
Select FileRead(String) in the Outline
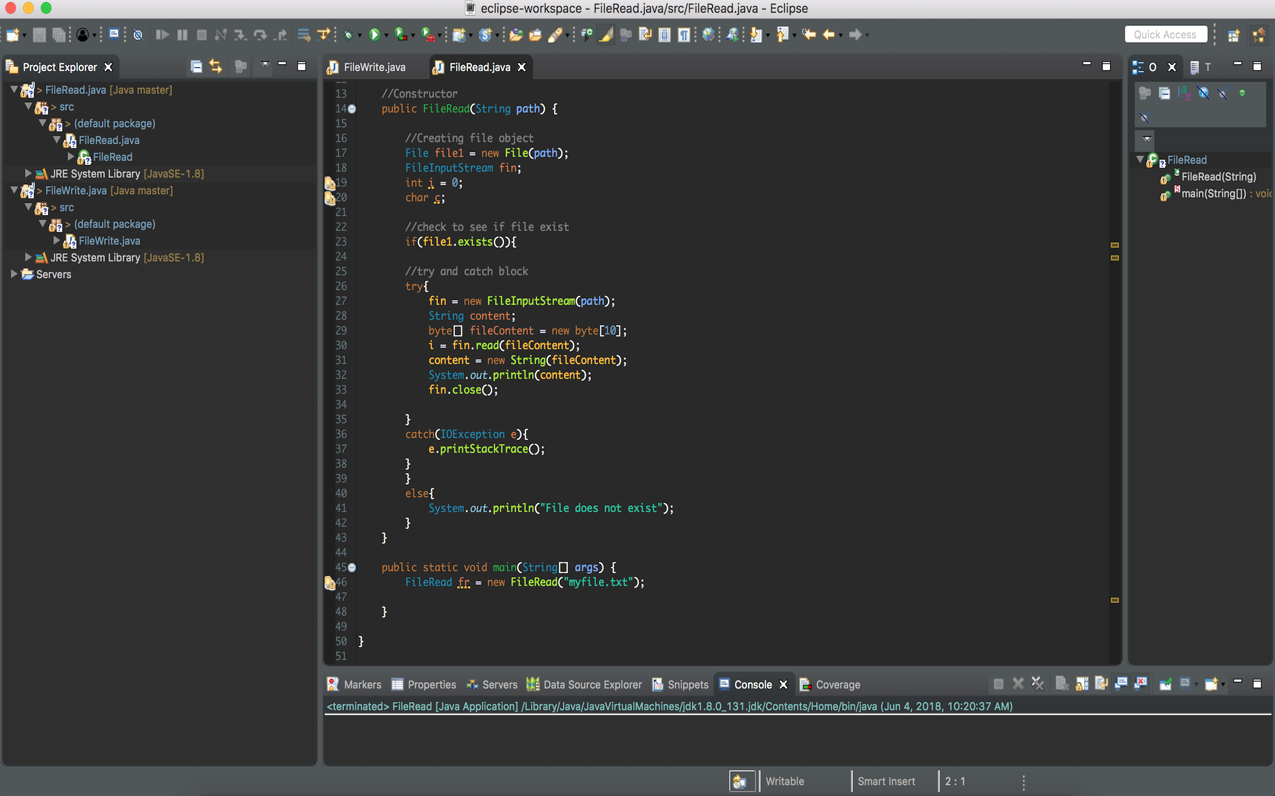click(x=1218, y=177)
